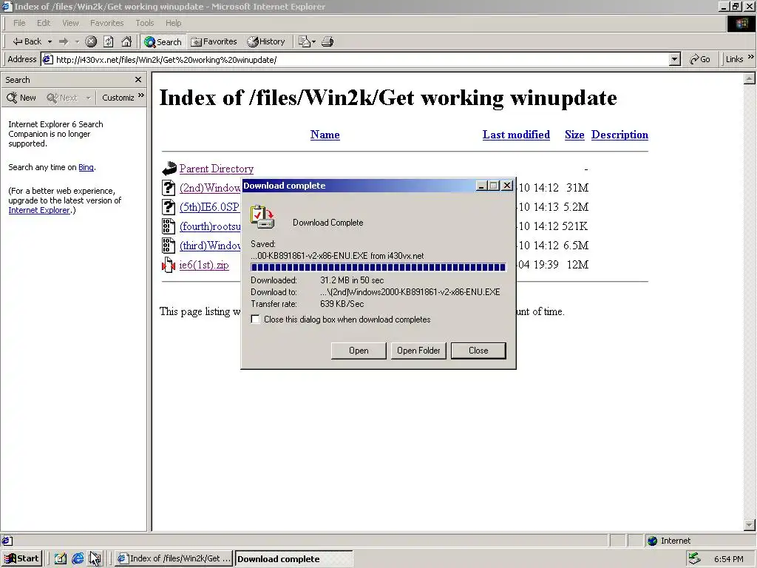Screen dimensions: 757x568
Task: Click the binary file icon beside (third)Window
Action: click(168, 246)
